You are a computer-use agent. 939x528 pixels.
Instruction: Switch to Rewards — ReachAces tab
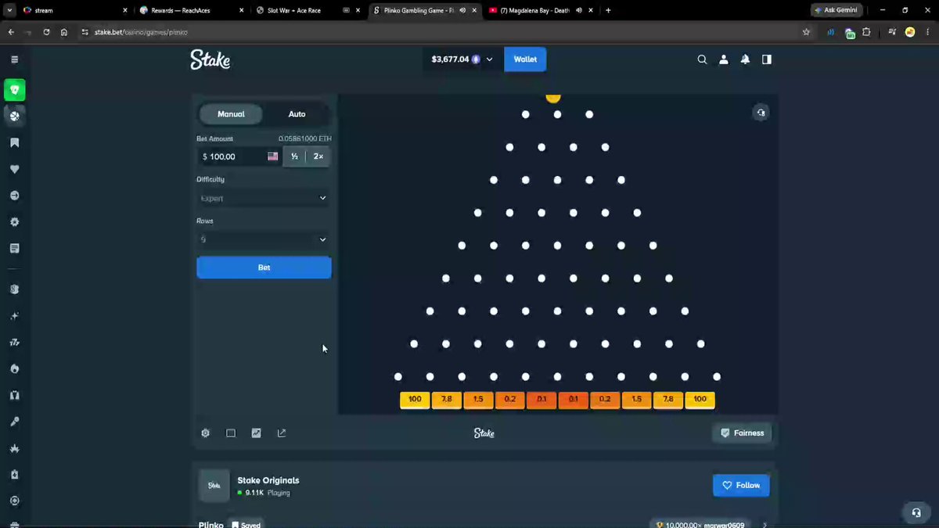click(192, 10)
